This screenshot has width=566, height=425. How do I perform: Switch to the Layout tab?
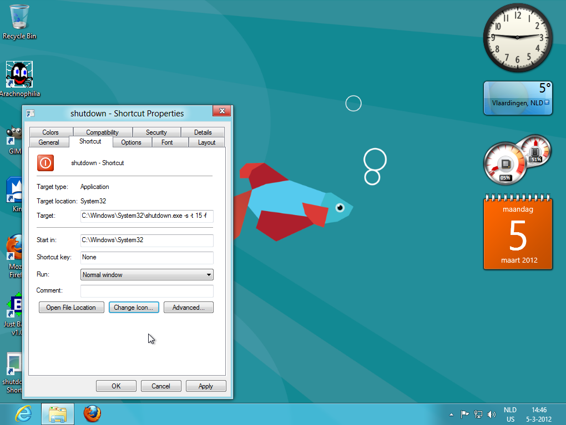[x=206, y=142]
